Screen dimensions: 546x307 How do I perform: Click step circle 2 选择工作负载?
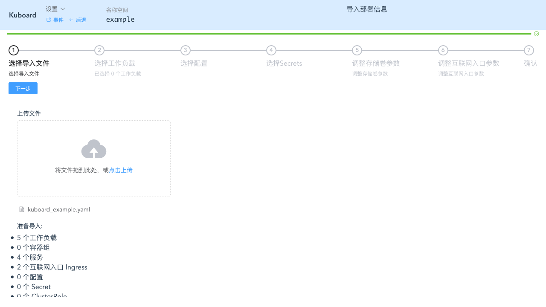[x=99, y=50]
